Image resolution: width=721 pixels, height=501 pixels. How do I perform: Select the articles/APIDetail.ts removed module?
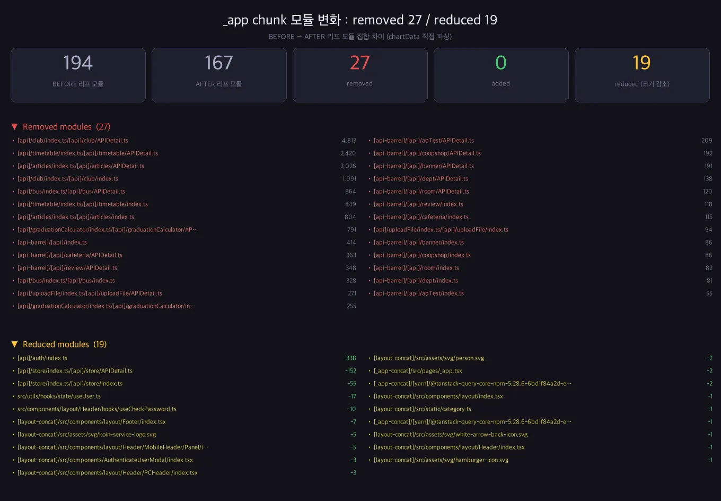183,166
